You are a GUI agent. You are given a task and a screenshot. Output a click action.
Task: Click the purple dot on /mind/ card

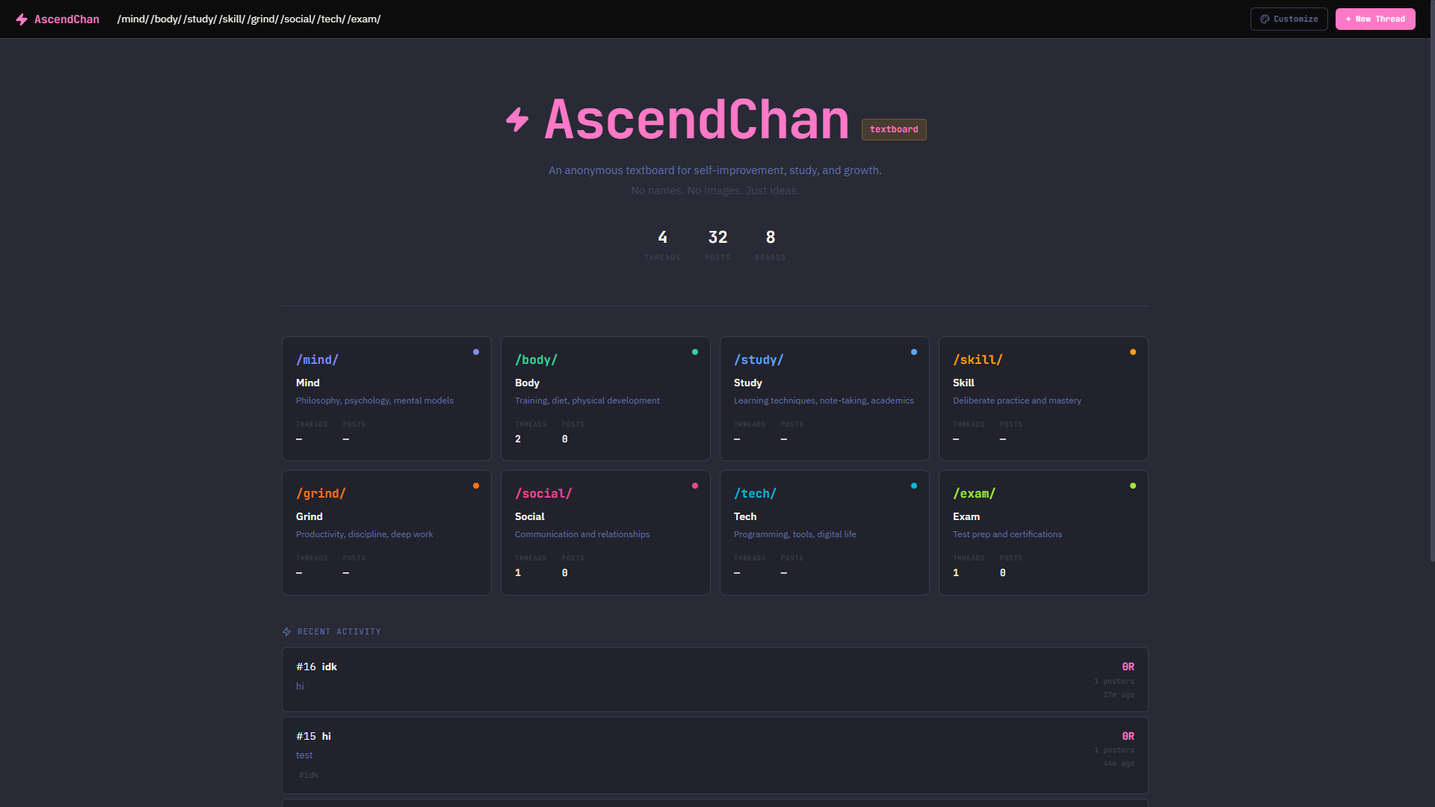point(476,352)
